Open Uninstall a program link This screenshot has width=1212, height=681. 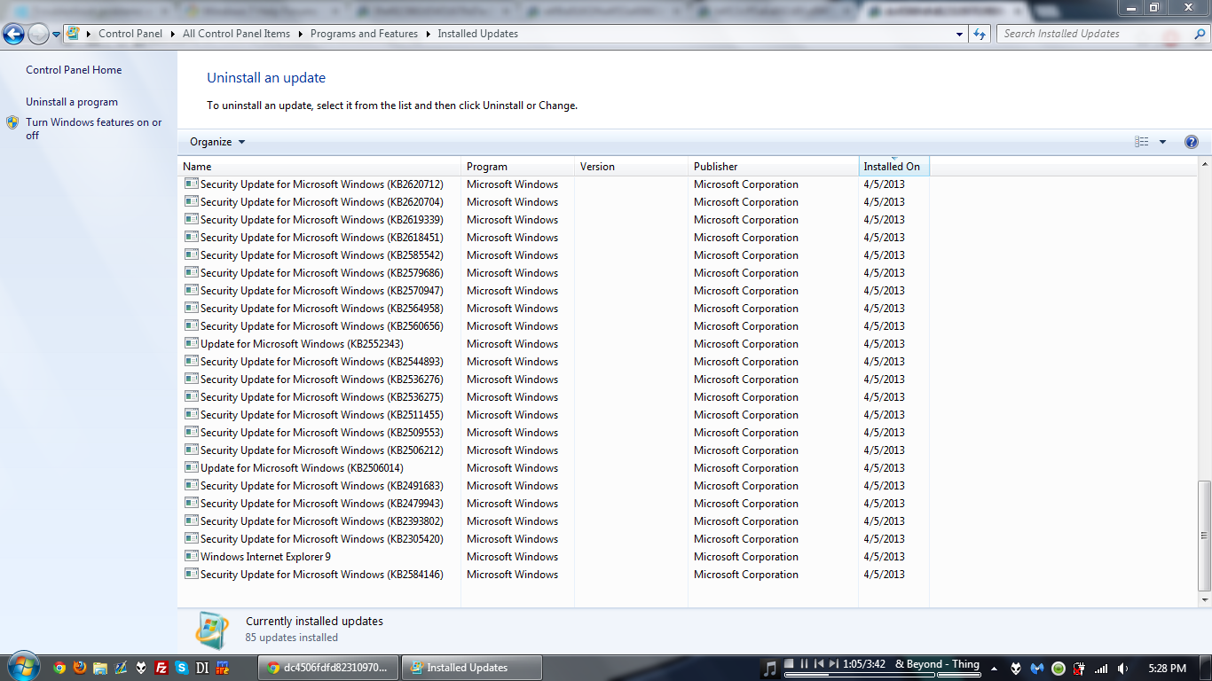click(72, 102)
